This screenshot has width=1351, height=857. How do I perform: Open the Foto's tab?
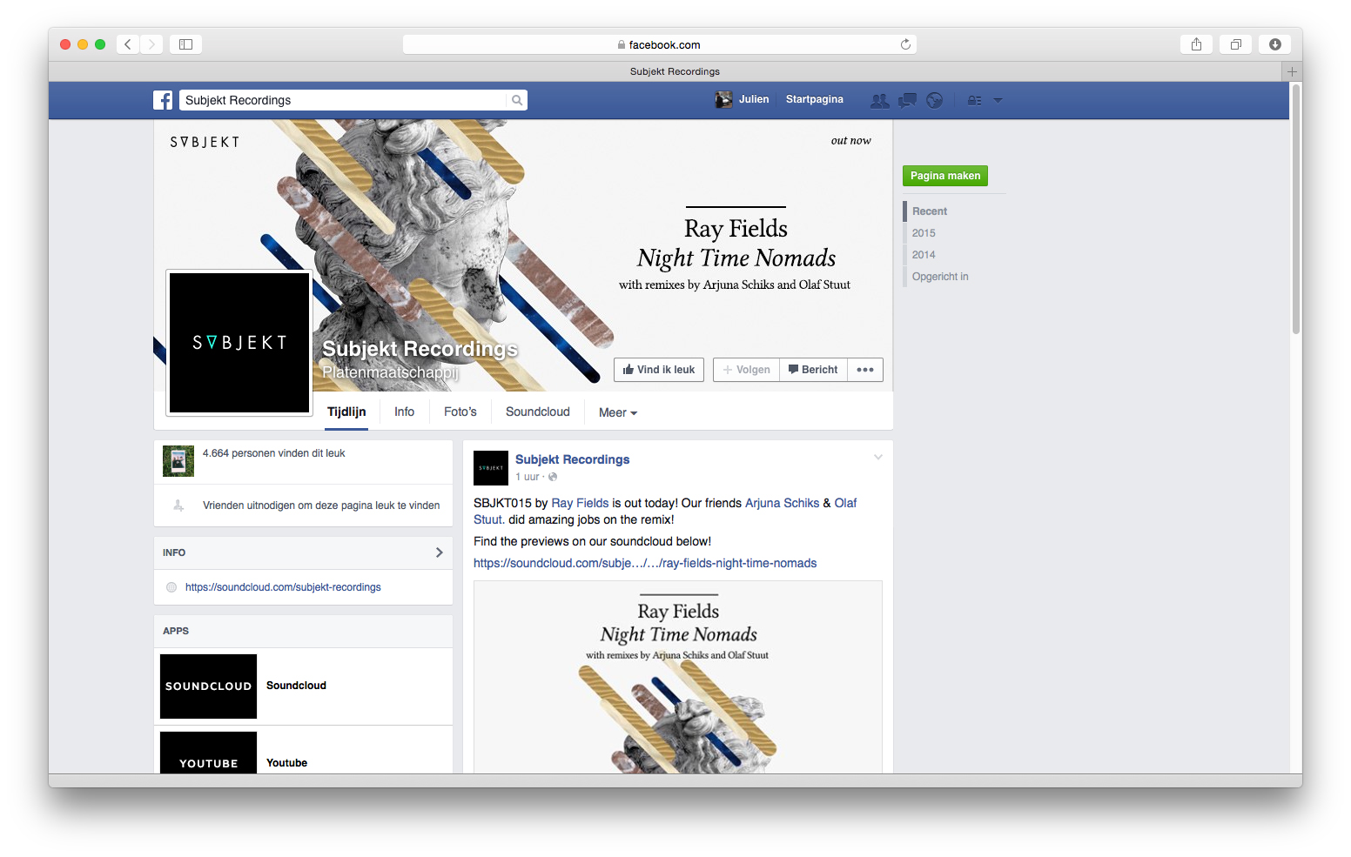pos(460,412)
